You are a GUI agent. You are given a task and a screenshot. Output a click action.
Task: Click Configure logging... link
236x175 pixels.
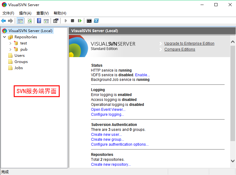[107, 115]
